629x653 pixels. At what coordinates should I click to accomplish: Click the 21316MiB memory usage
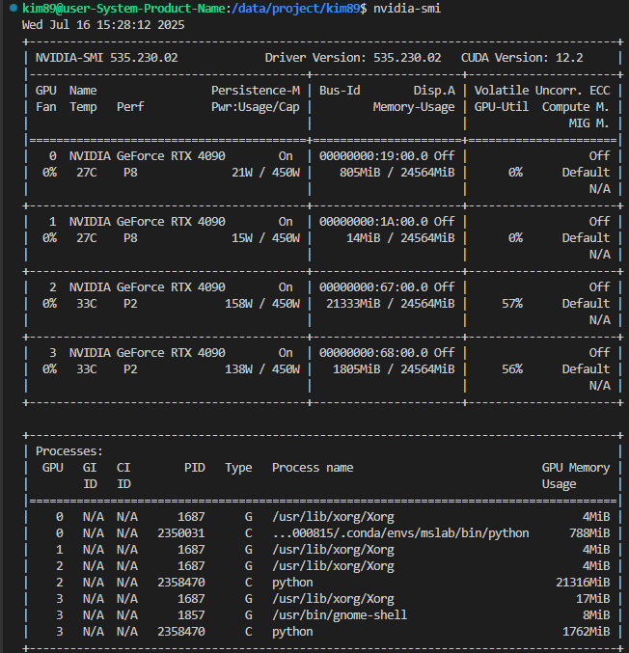[583, 583]
